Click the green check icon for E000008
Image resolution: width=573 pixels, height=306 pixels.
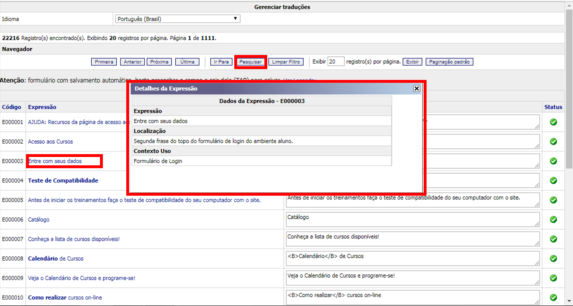(x=553, y=258)
